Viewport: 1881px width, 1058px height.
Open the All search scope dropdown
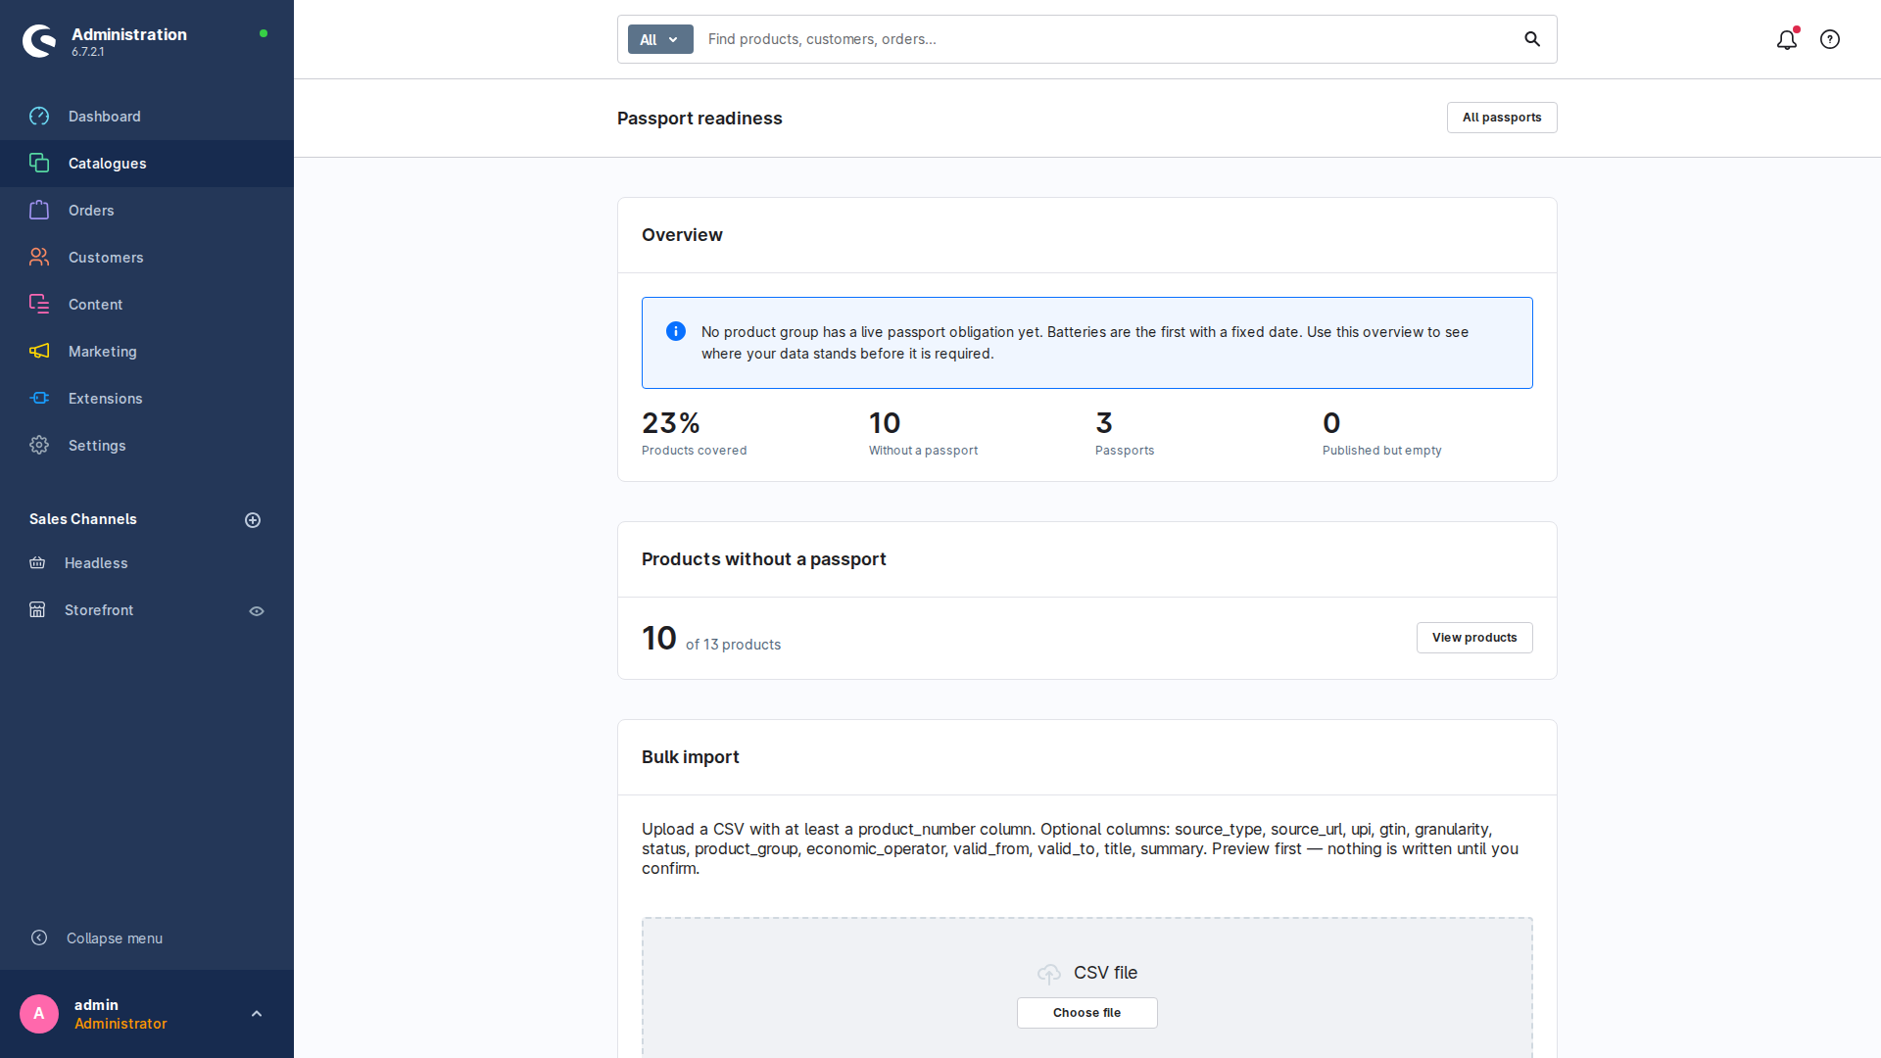[660, 39]
